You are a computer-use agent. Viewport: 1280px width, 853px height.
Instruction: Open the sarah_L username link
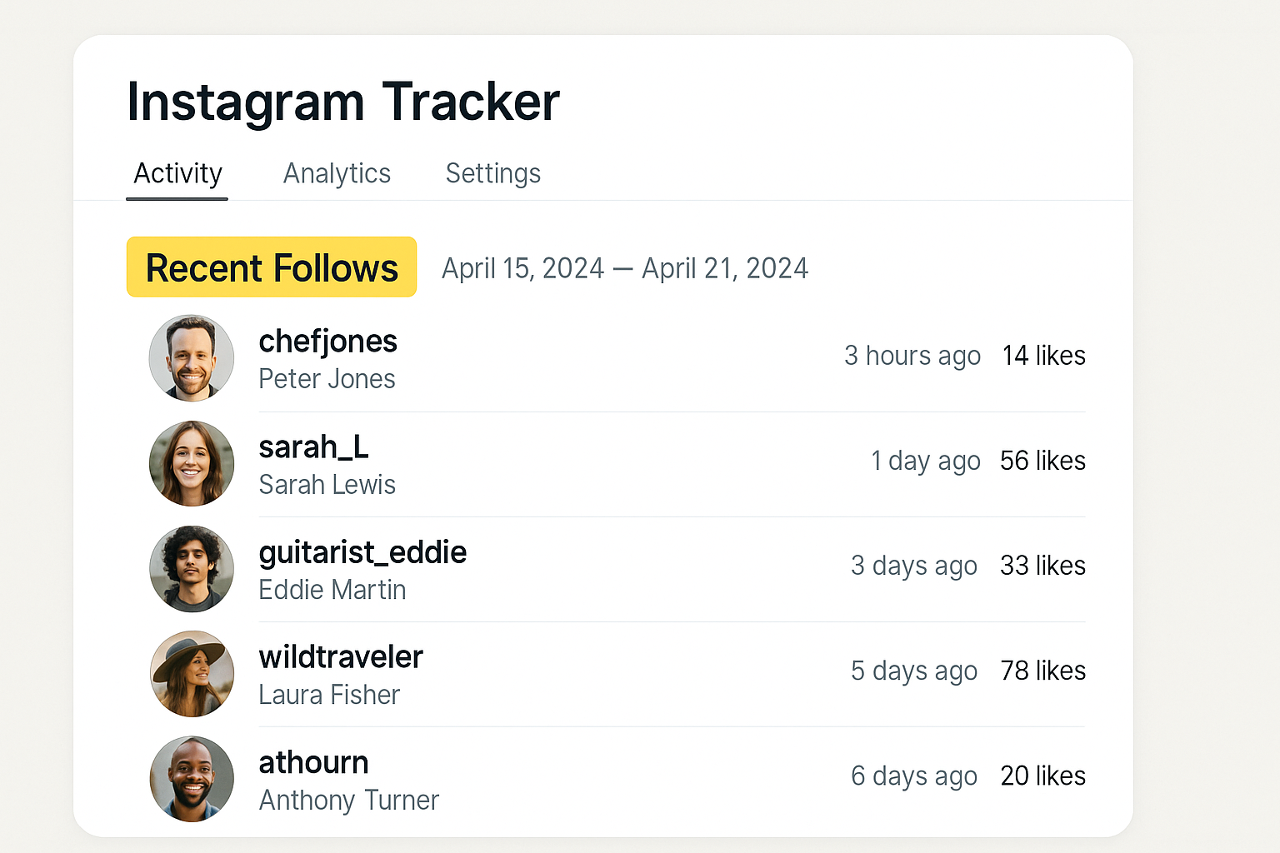(x=313, y=447)
